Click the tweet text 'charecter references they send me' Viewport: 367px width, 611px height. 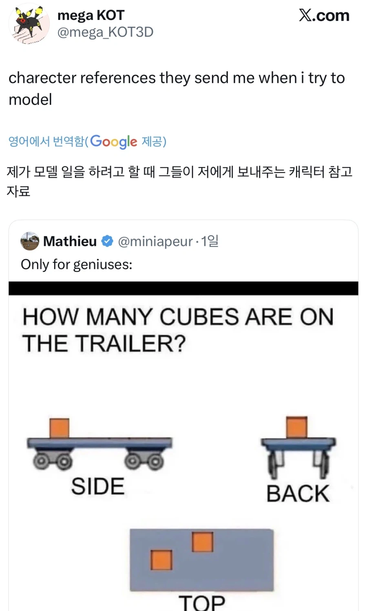point(178,78)
